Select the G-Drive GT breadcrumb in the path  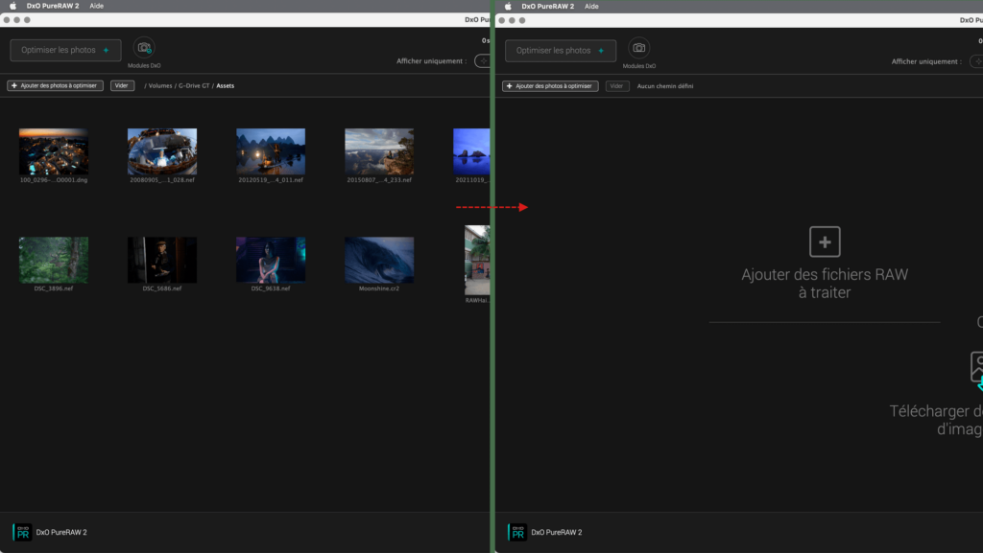[194, 85]
